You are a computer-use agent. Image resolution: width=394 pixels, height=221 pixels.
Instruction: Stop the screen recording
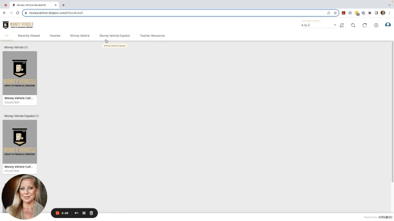pos(57,213)
